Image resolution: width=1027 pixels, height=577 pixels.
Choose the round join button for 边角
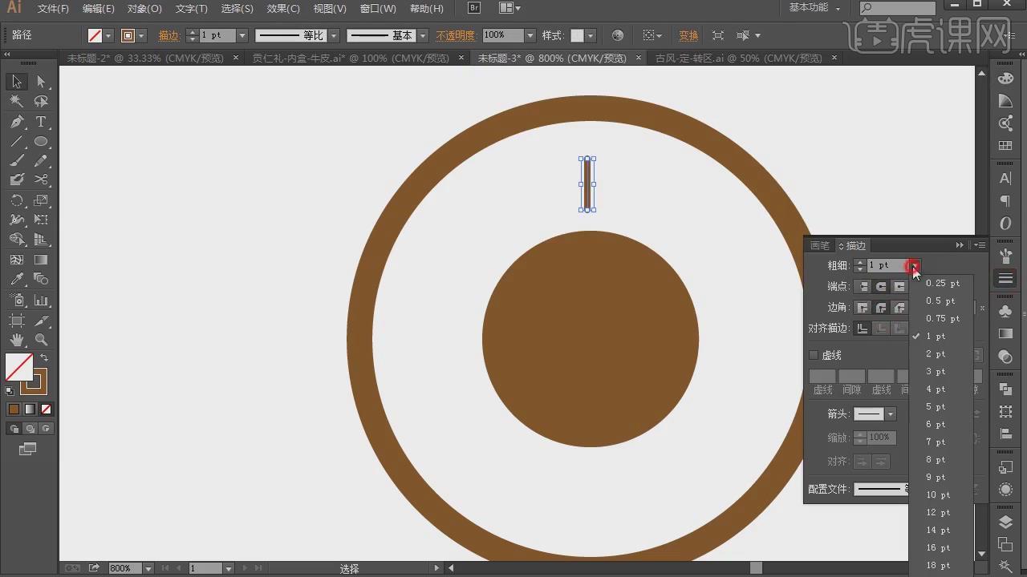coord(881,307)
